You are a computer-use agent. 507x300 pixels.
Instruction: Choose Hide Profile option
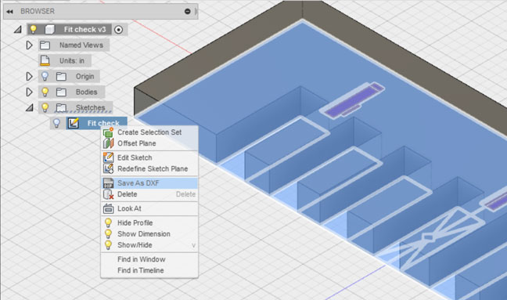point(149,223)
